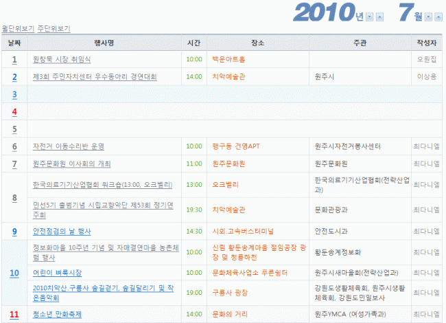
Task: Switch to 주단위보기 weekly view
Action: [53, 29]
